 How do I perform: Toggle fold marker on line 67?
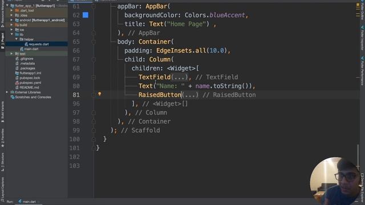click(94, 59)
